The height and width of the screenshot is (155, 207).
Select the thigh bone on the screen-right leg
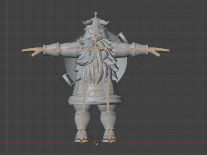pos(107,95)
